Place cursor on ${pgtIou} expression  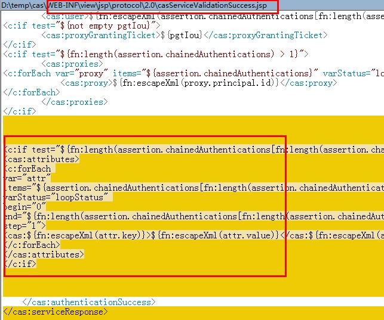(182, 35)
